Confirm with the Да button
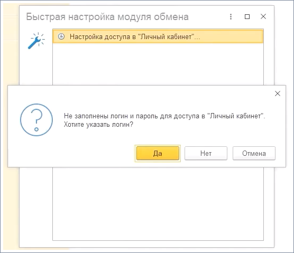The height and width of the screenshot is (253, 294). coord(158,153)
